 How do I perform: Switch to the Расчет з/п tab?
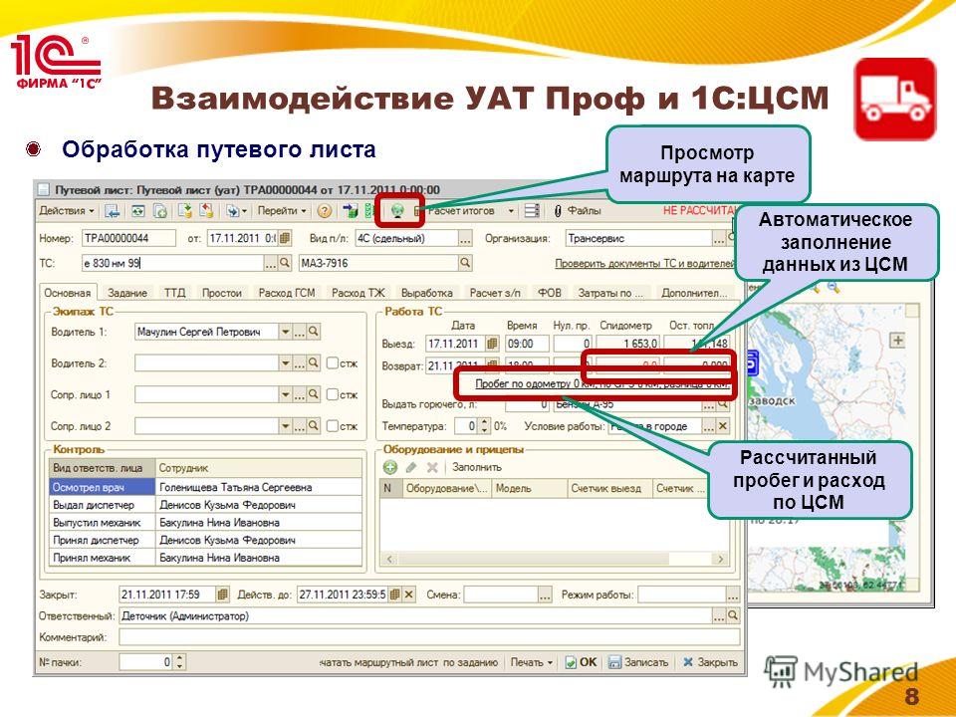tap(495, 293)
